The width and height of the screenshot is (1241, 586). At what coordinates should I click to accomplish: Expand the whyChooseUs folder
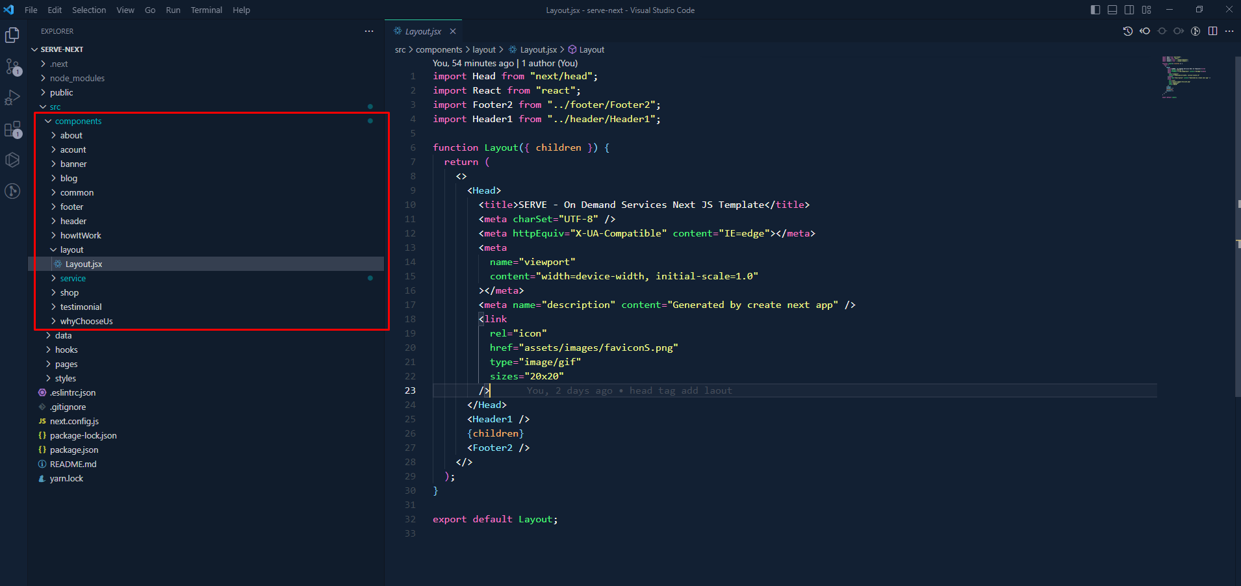pyautogui.click(x=206, y=321)
